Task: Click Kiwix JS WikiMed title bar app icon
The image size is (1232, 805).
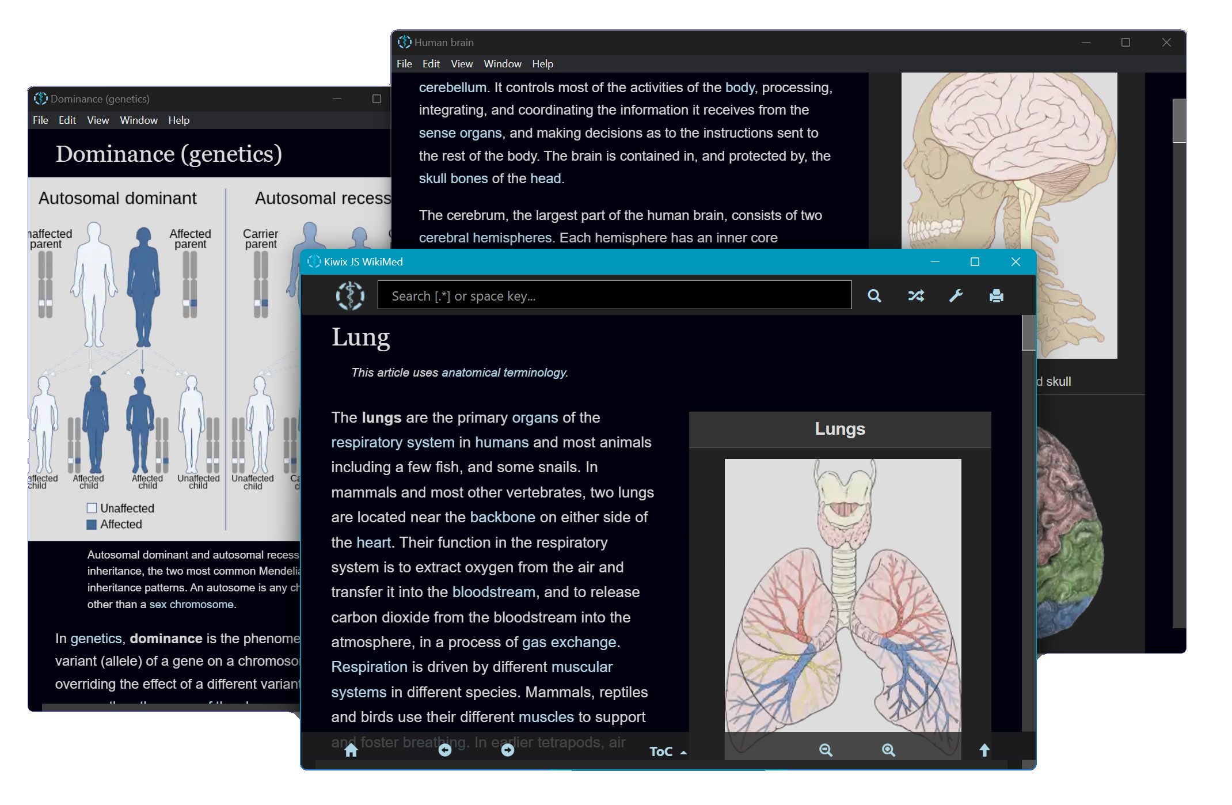Action: (x=314, y=262)
